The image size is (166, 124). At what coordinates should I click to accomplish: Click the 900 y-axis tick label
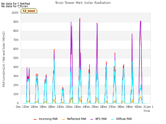point(16,22)
